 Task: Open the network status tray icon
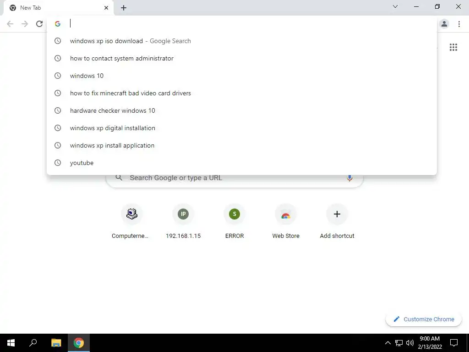(x=399, y=343)
